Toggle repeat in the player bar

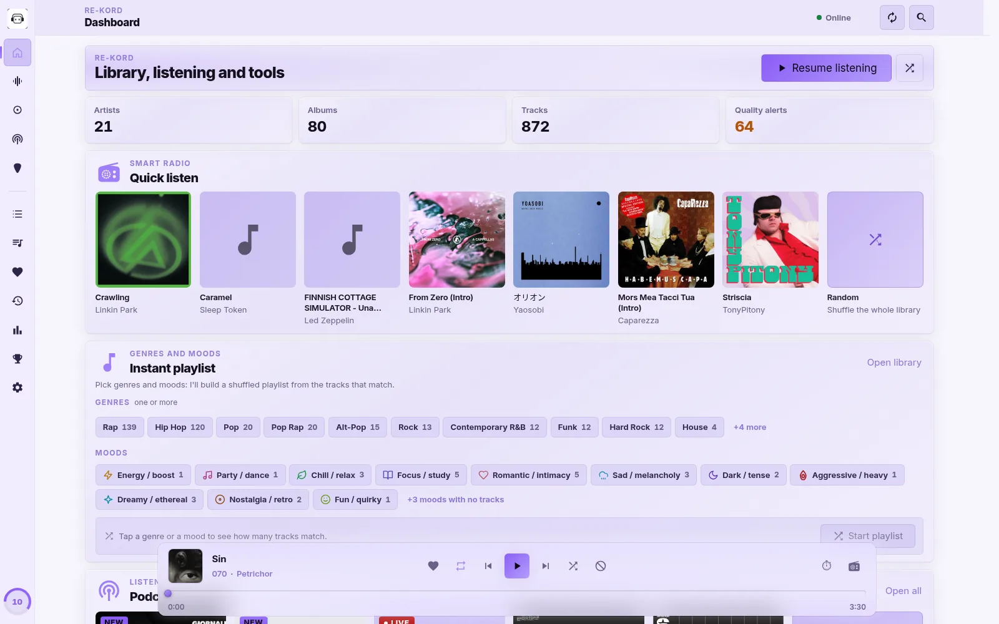tap(461, 566)
